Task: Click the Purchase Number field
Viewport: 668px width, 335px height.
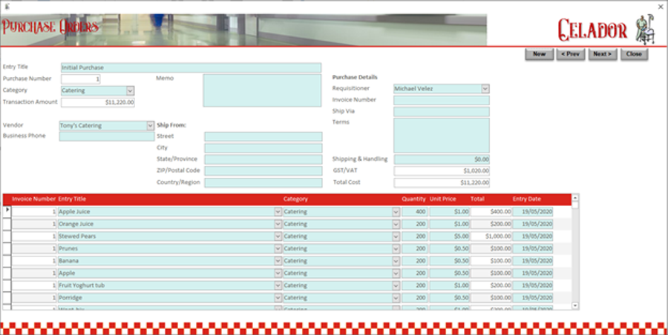Action: coord(80,79)
